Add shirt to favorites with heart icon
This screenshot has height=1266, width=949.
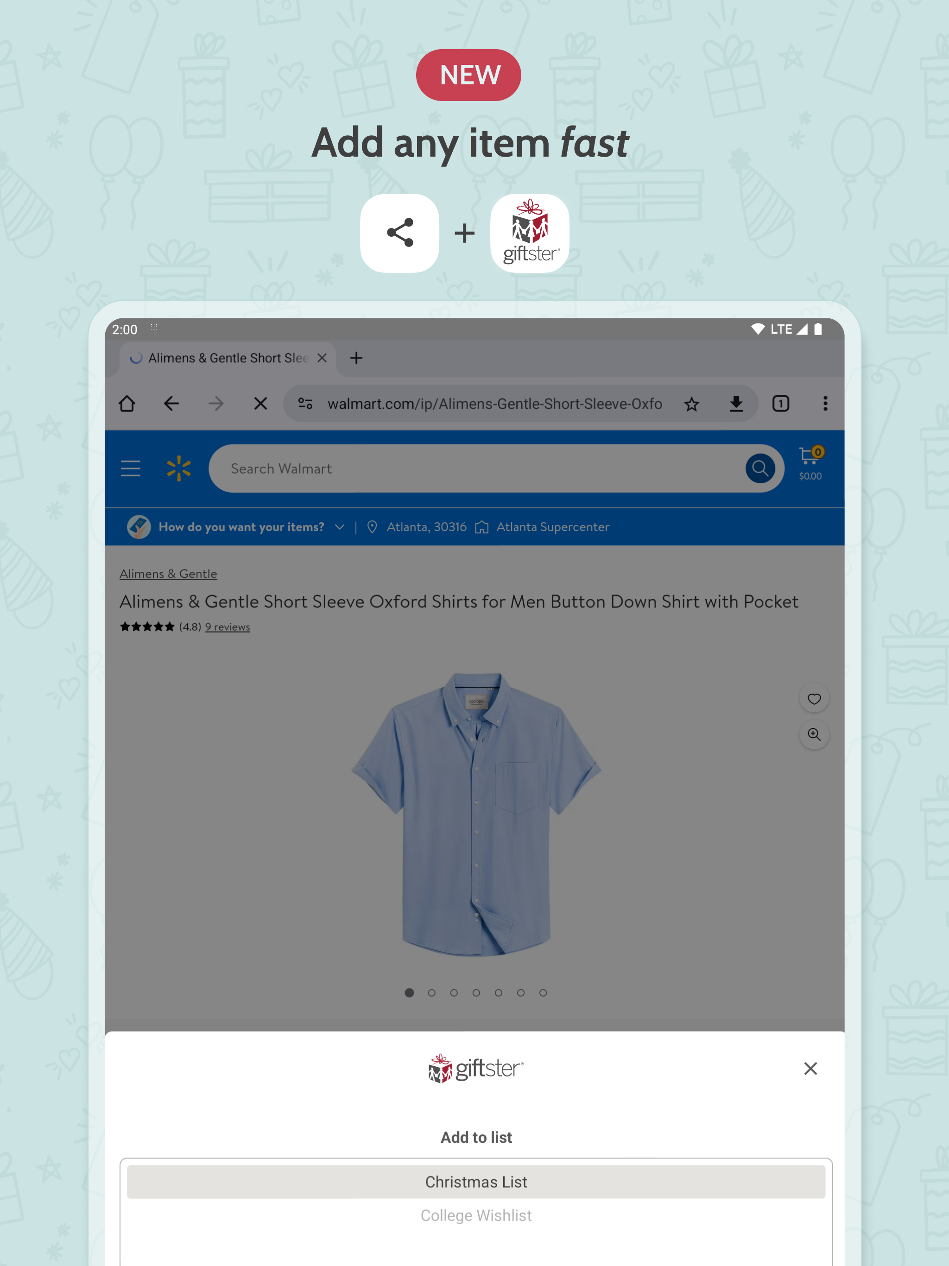click(x=814, y=698)
